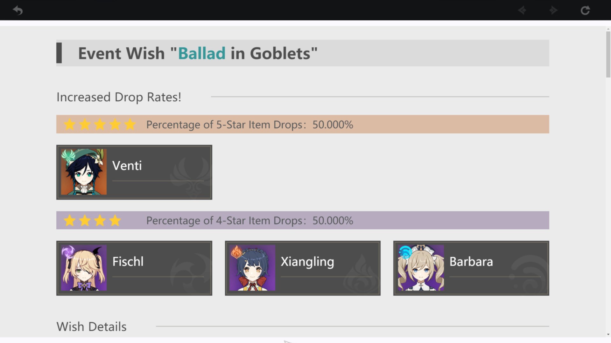611x343 pixels.
Task: Select the Barbara name label
Action: pyautogui.click(x=471, y=262)
